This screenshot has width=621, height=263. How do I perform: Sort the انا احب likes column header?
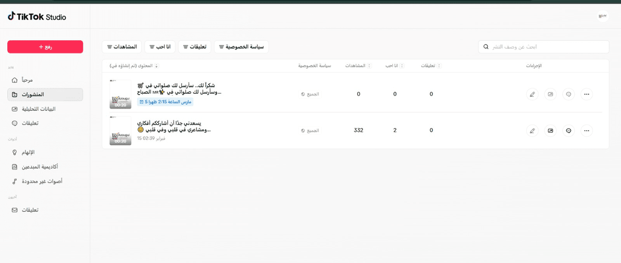pyautogui.click(x=395, y=66)
